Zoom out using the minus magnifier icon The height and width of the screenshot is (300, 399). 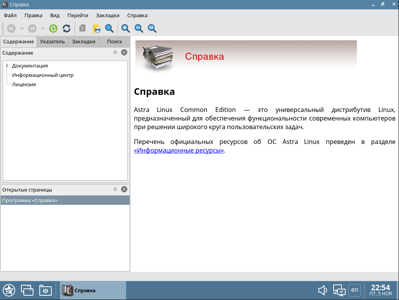[139, 28]
